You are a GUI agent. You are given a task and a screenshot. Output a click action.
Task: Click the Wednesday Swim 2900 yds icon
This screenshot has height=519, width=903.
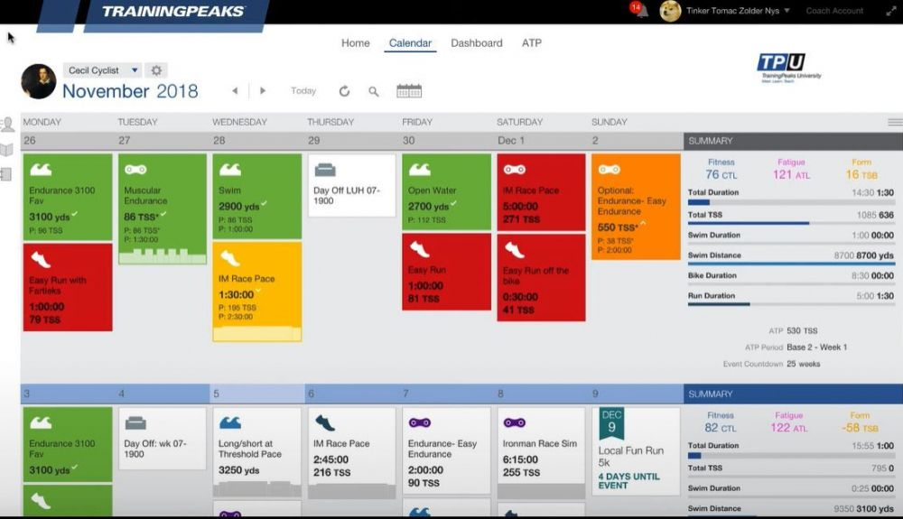tap(230, 169)
